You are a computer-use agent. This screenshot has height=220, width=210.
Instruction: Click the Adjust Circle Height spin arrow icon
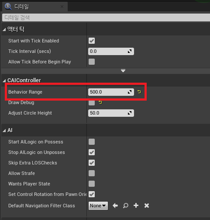coord(130,113)
